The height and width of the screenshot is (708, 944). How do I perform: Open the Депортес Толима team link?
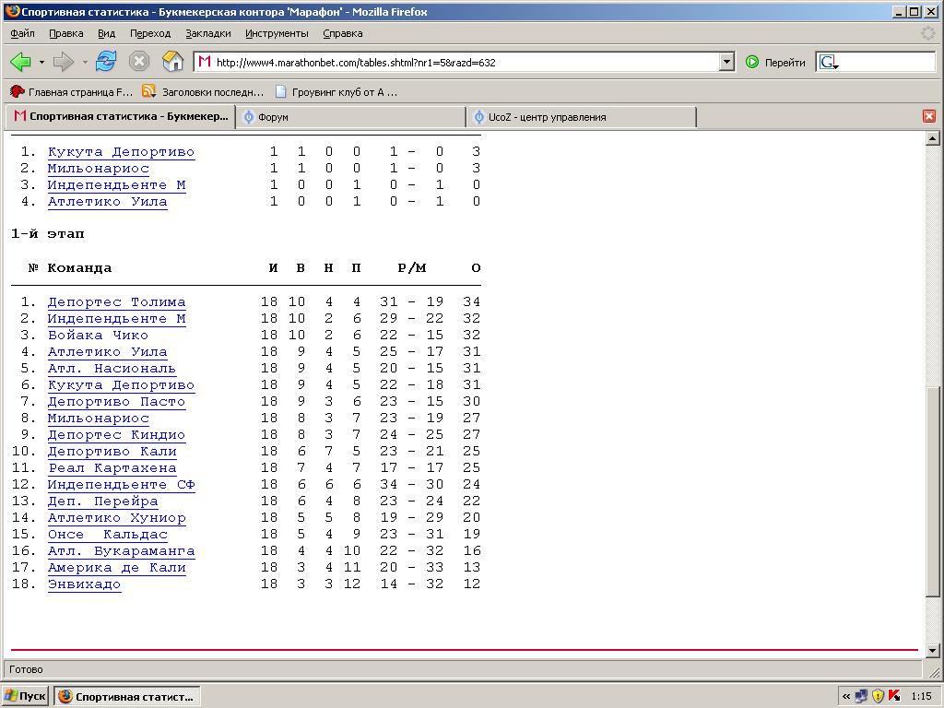tap(116, 302)
